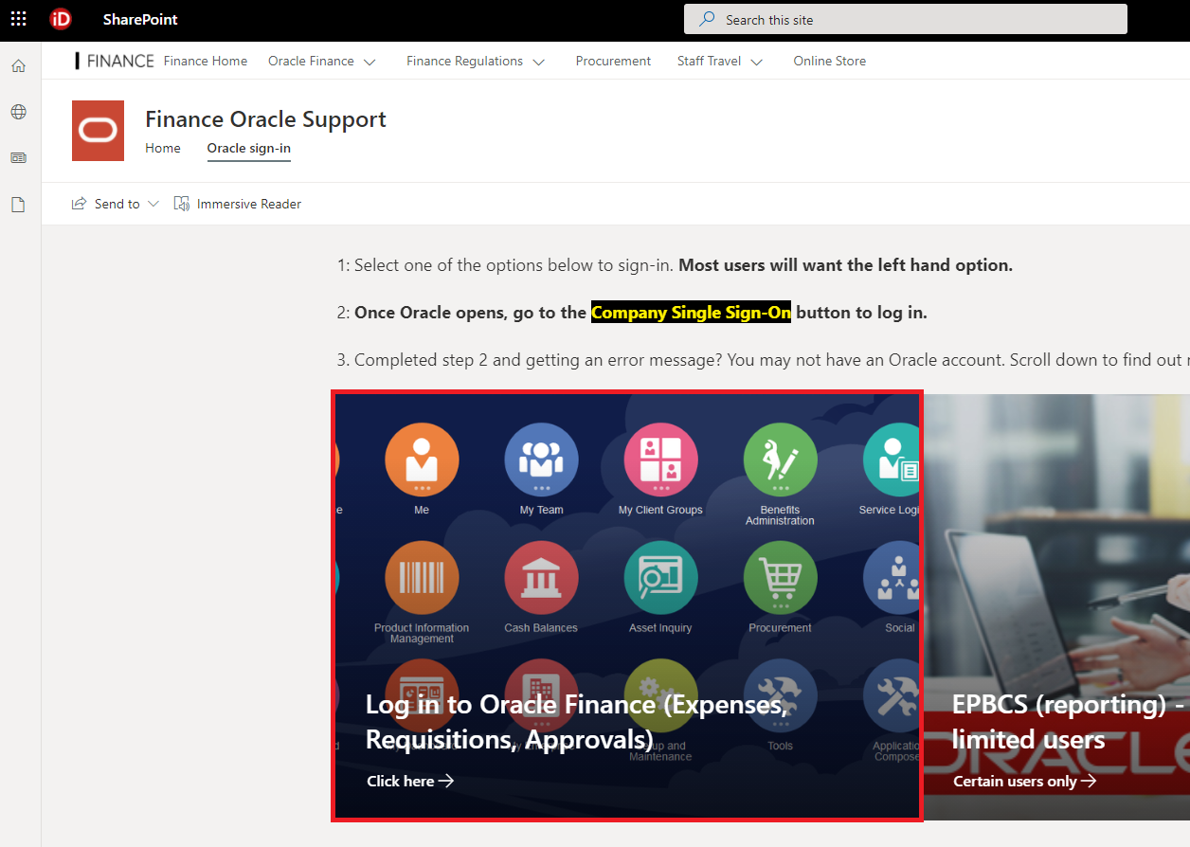Click the text 'button to log in.'
1190x847 pixels.
click(x=861, y=312)
